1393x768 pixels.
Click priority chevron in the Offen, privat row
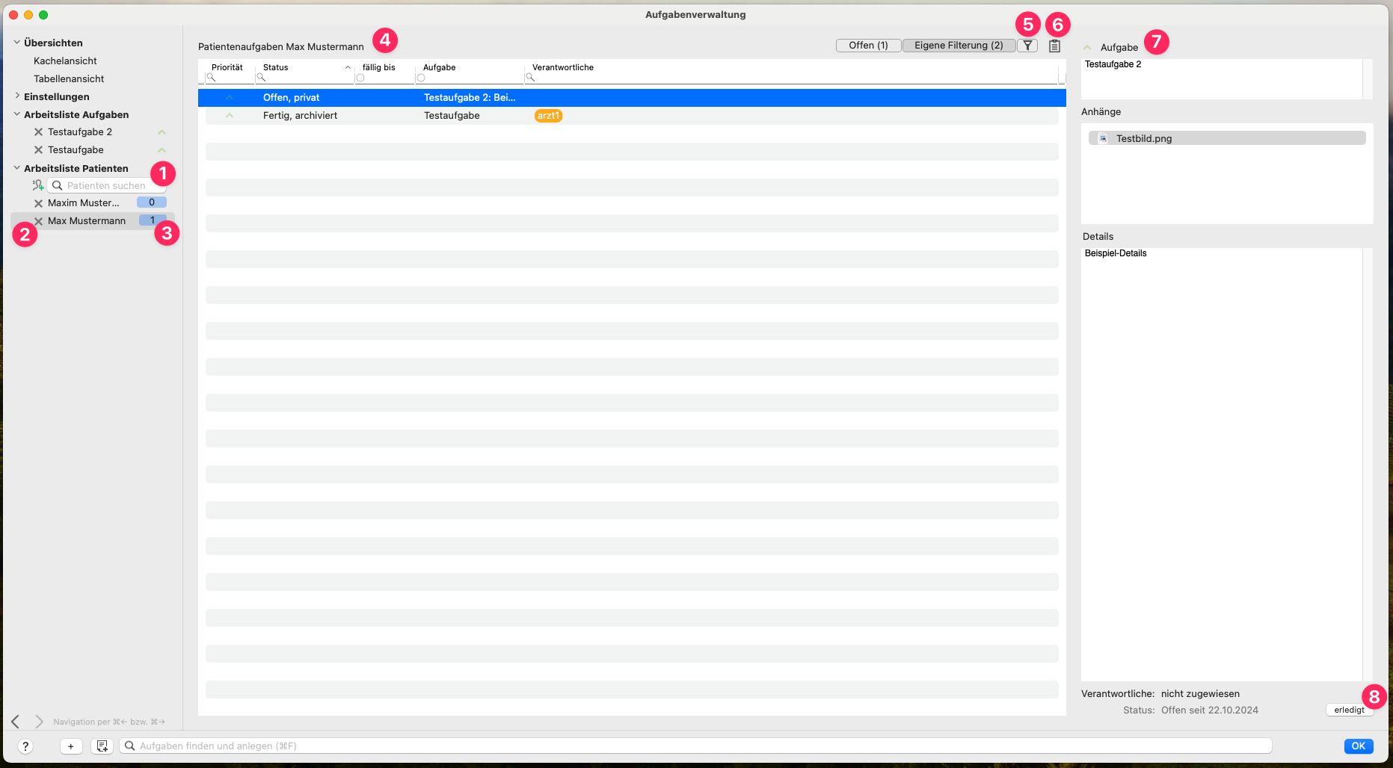[x=230, y=98]
